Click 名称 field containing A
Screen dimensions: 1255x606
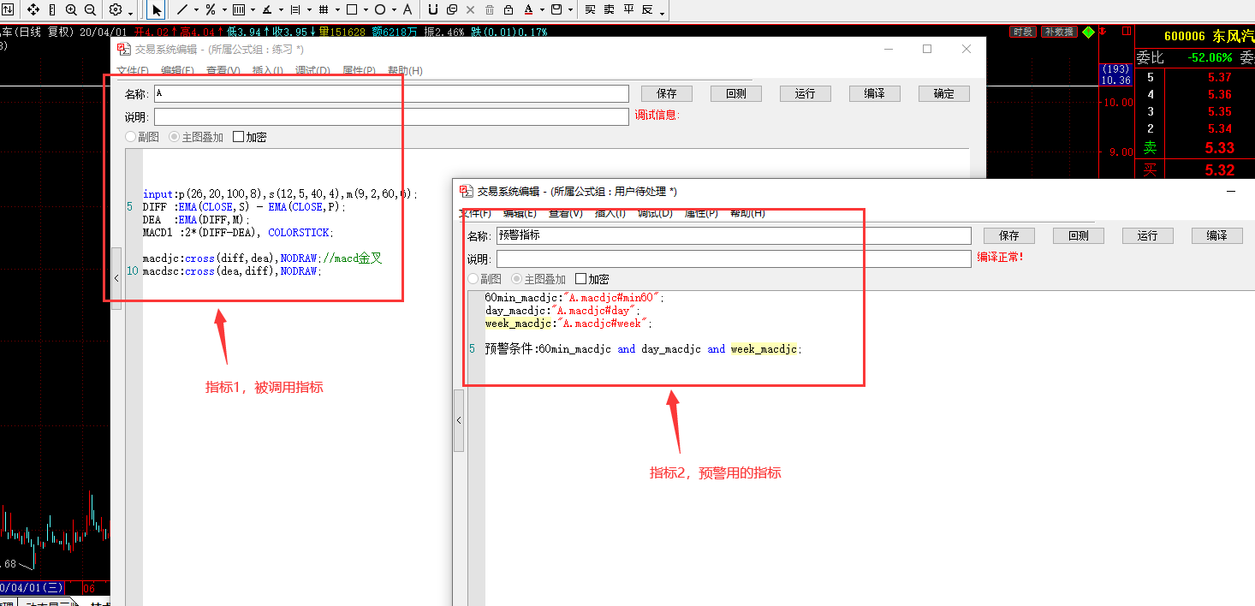click(x=391, y=94)
